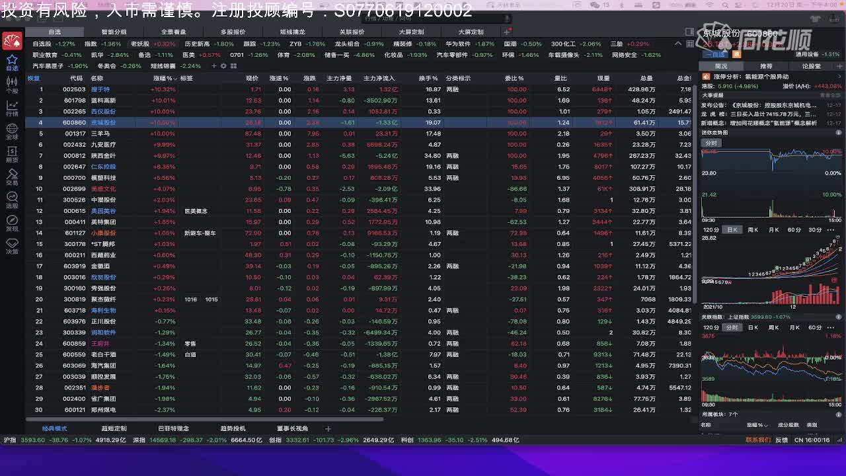Open 交易 gavel icon in sidebar

pyautogui.click(x=12, y=177)
